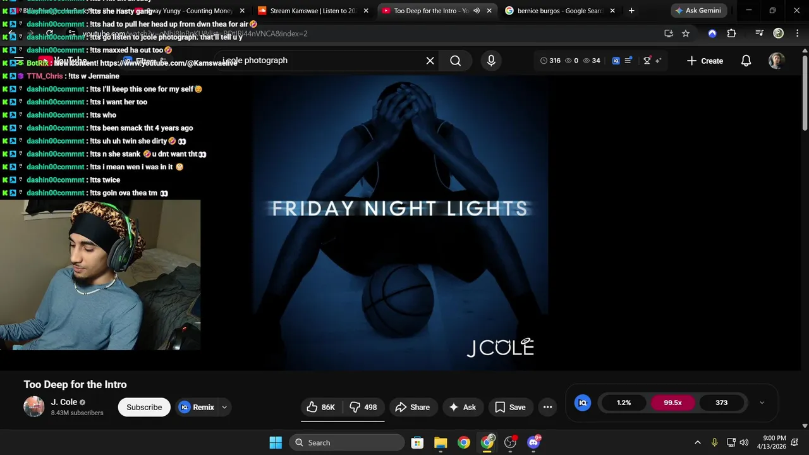Save the video to a playlist
The width and height of the screenshot is (809, 455).
(510, 408)
